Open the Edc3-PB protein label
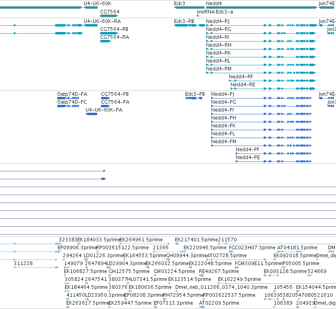Viewport: 336px width, 309px height. [195, 94]
